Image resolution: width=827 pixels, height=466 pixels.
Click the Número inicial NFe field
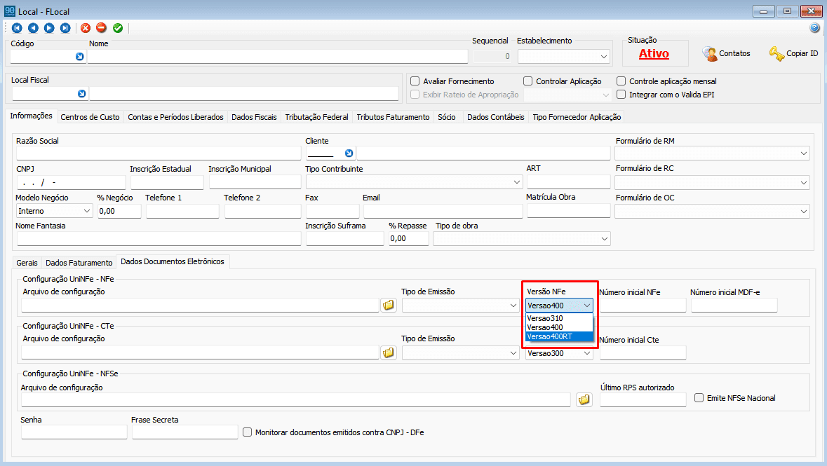(x=643, y=306)
